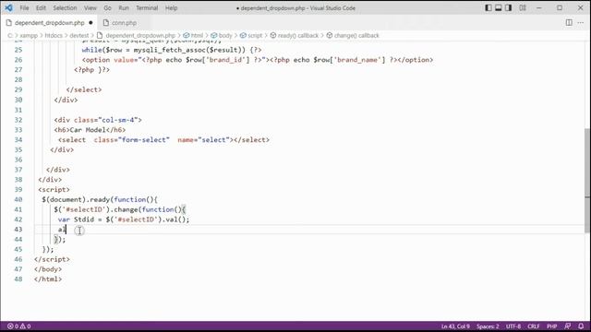Screen dimensions: 591x332
Task: Open the Customize Layout icon
Action: click(x=523, y=7)
